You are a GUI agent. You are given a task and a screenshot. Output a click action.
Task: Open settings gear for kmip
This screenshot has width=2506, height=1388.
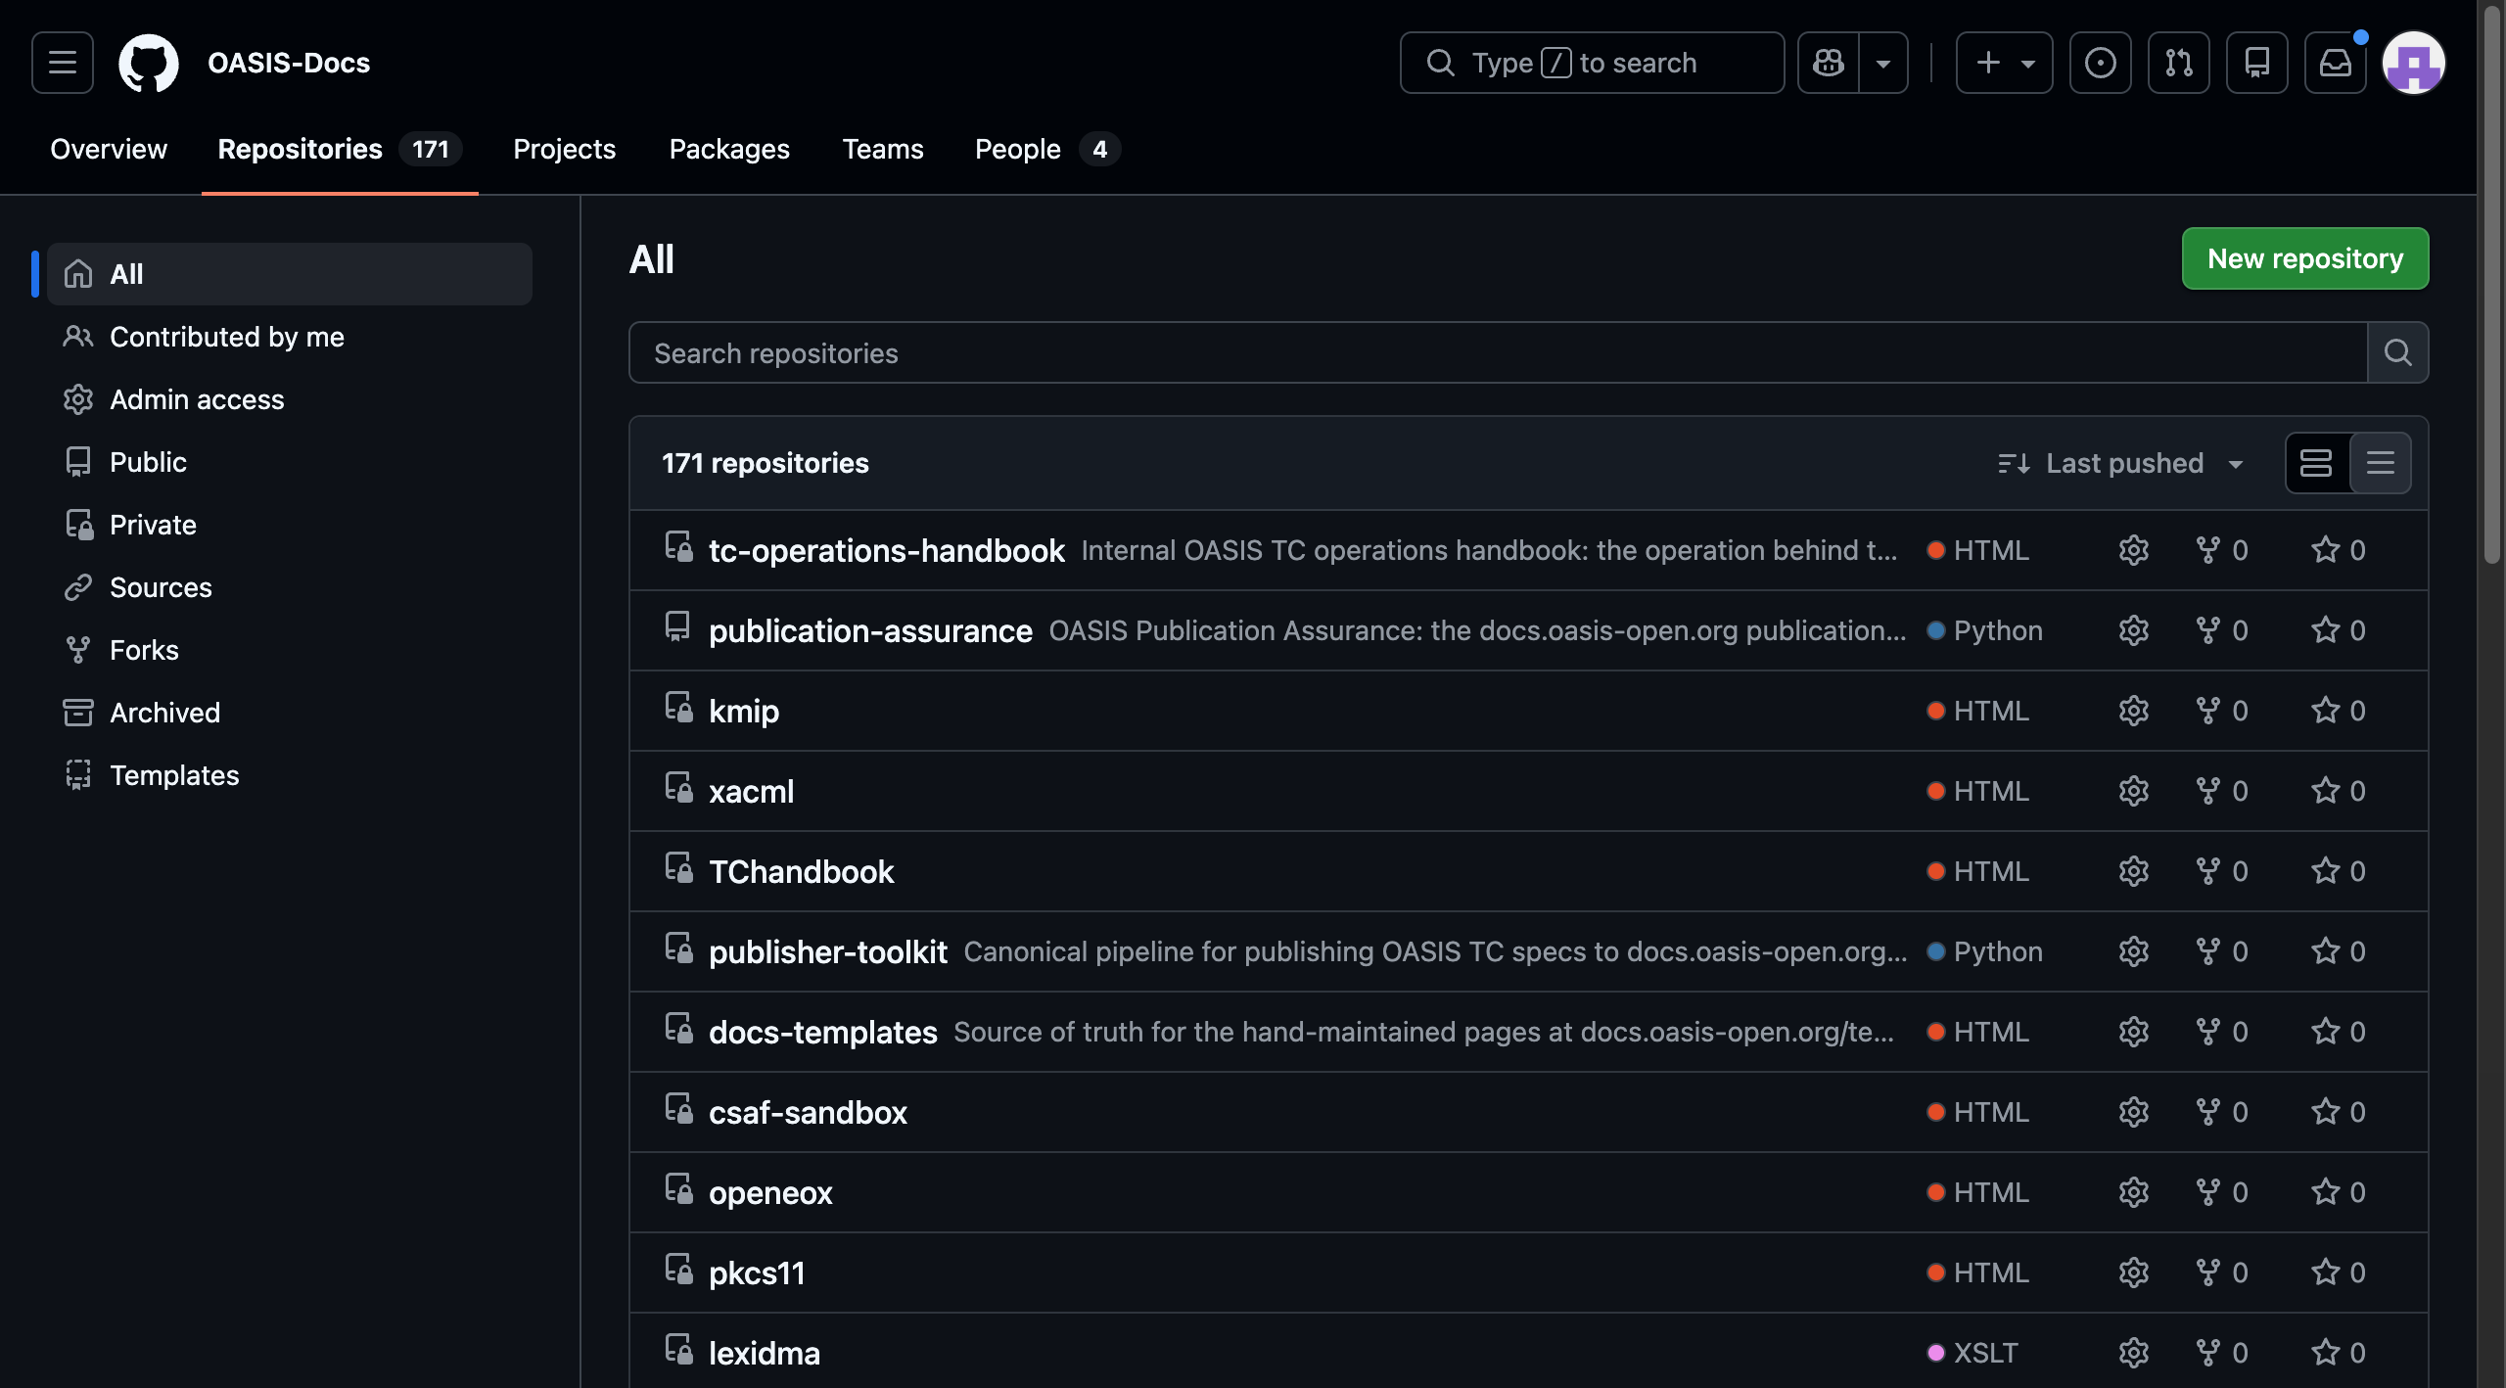click(2134, 711)
